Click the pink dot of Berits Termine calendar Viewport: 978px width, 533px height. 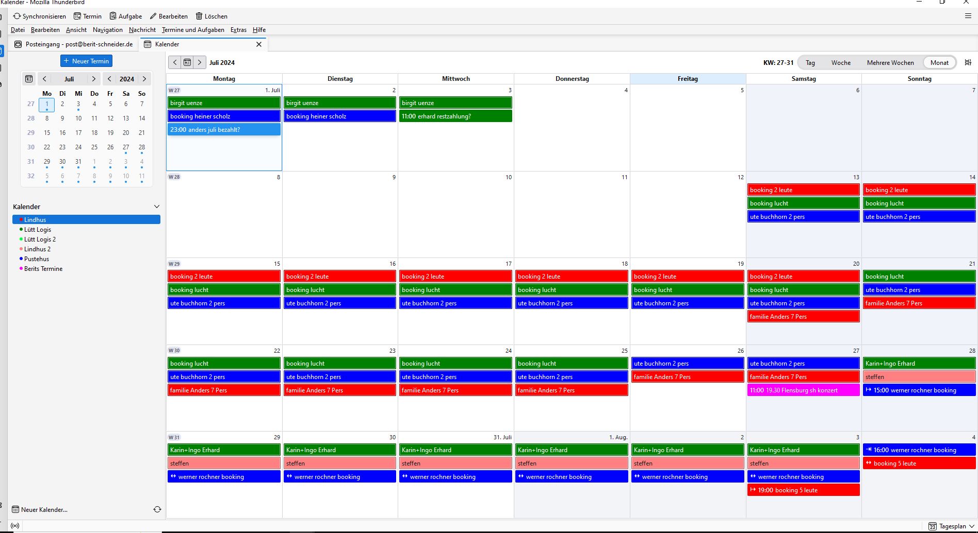click(x=21, y=269)
